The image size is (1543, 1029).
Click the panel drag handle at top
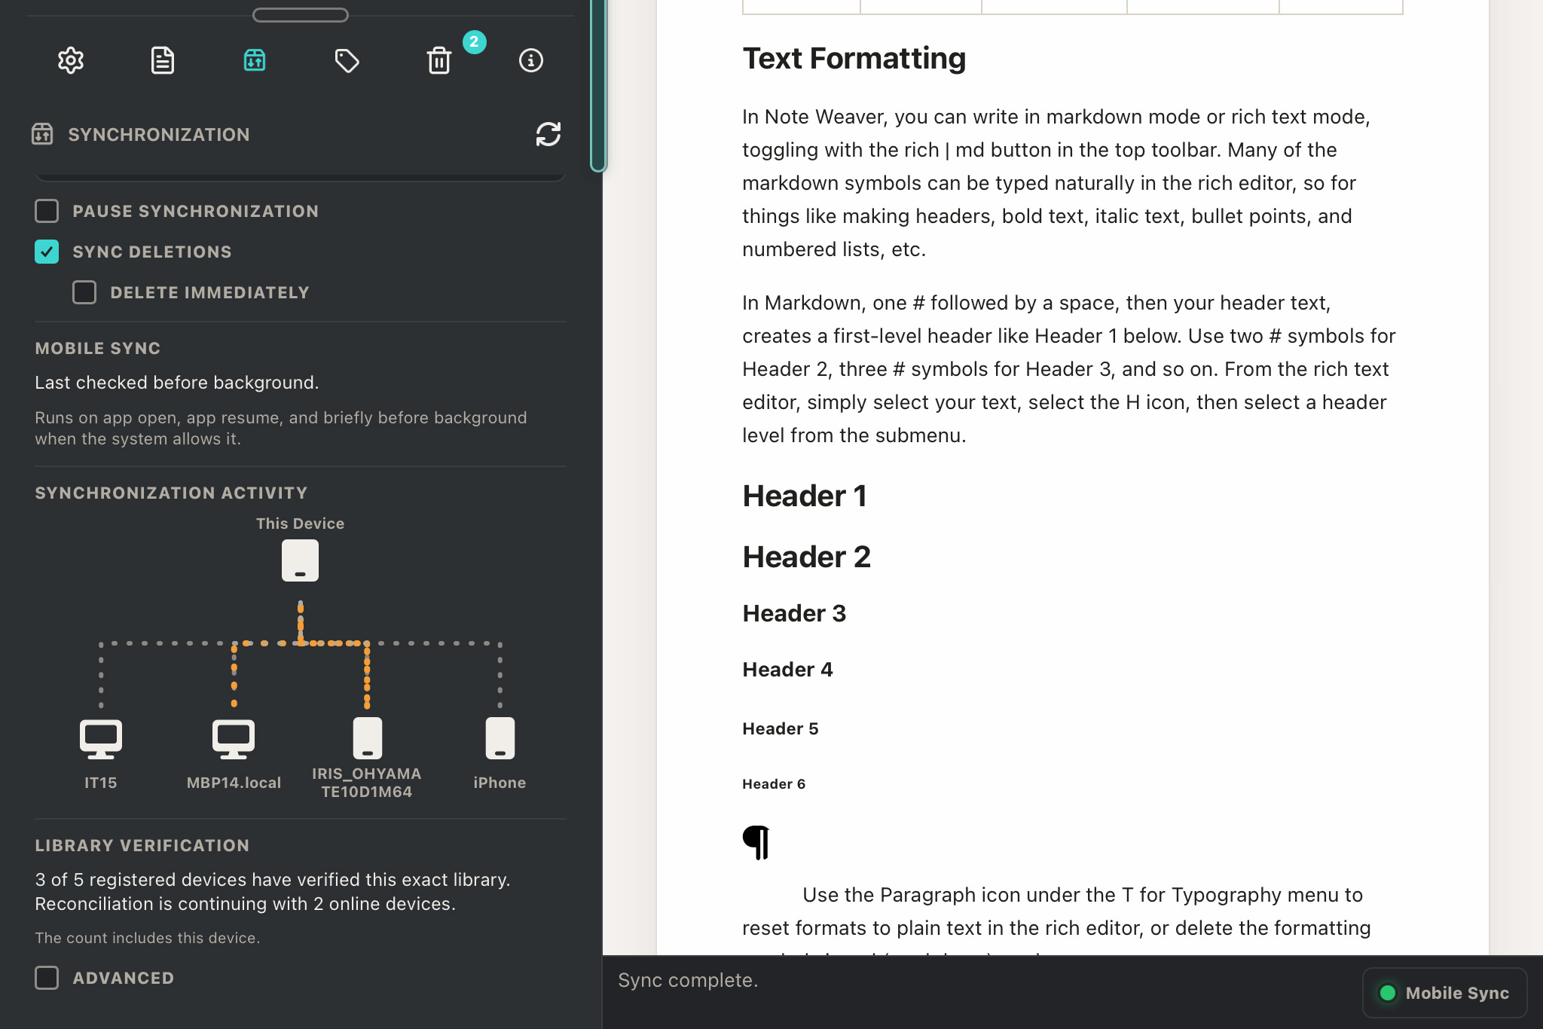coord(301,15)
